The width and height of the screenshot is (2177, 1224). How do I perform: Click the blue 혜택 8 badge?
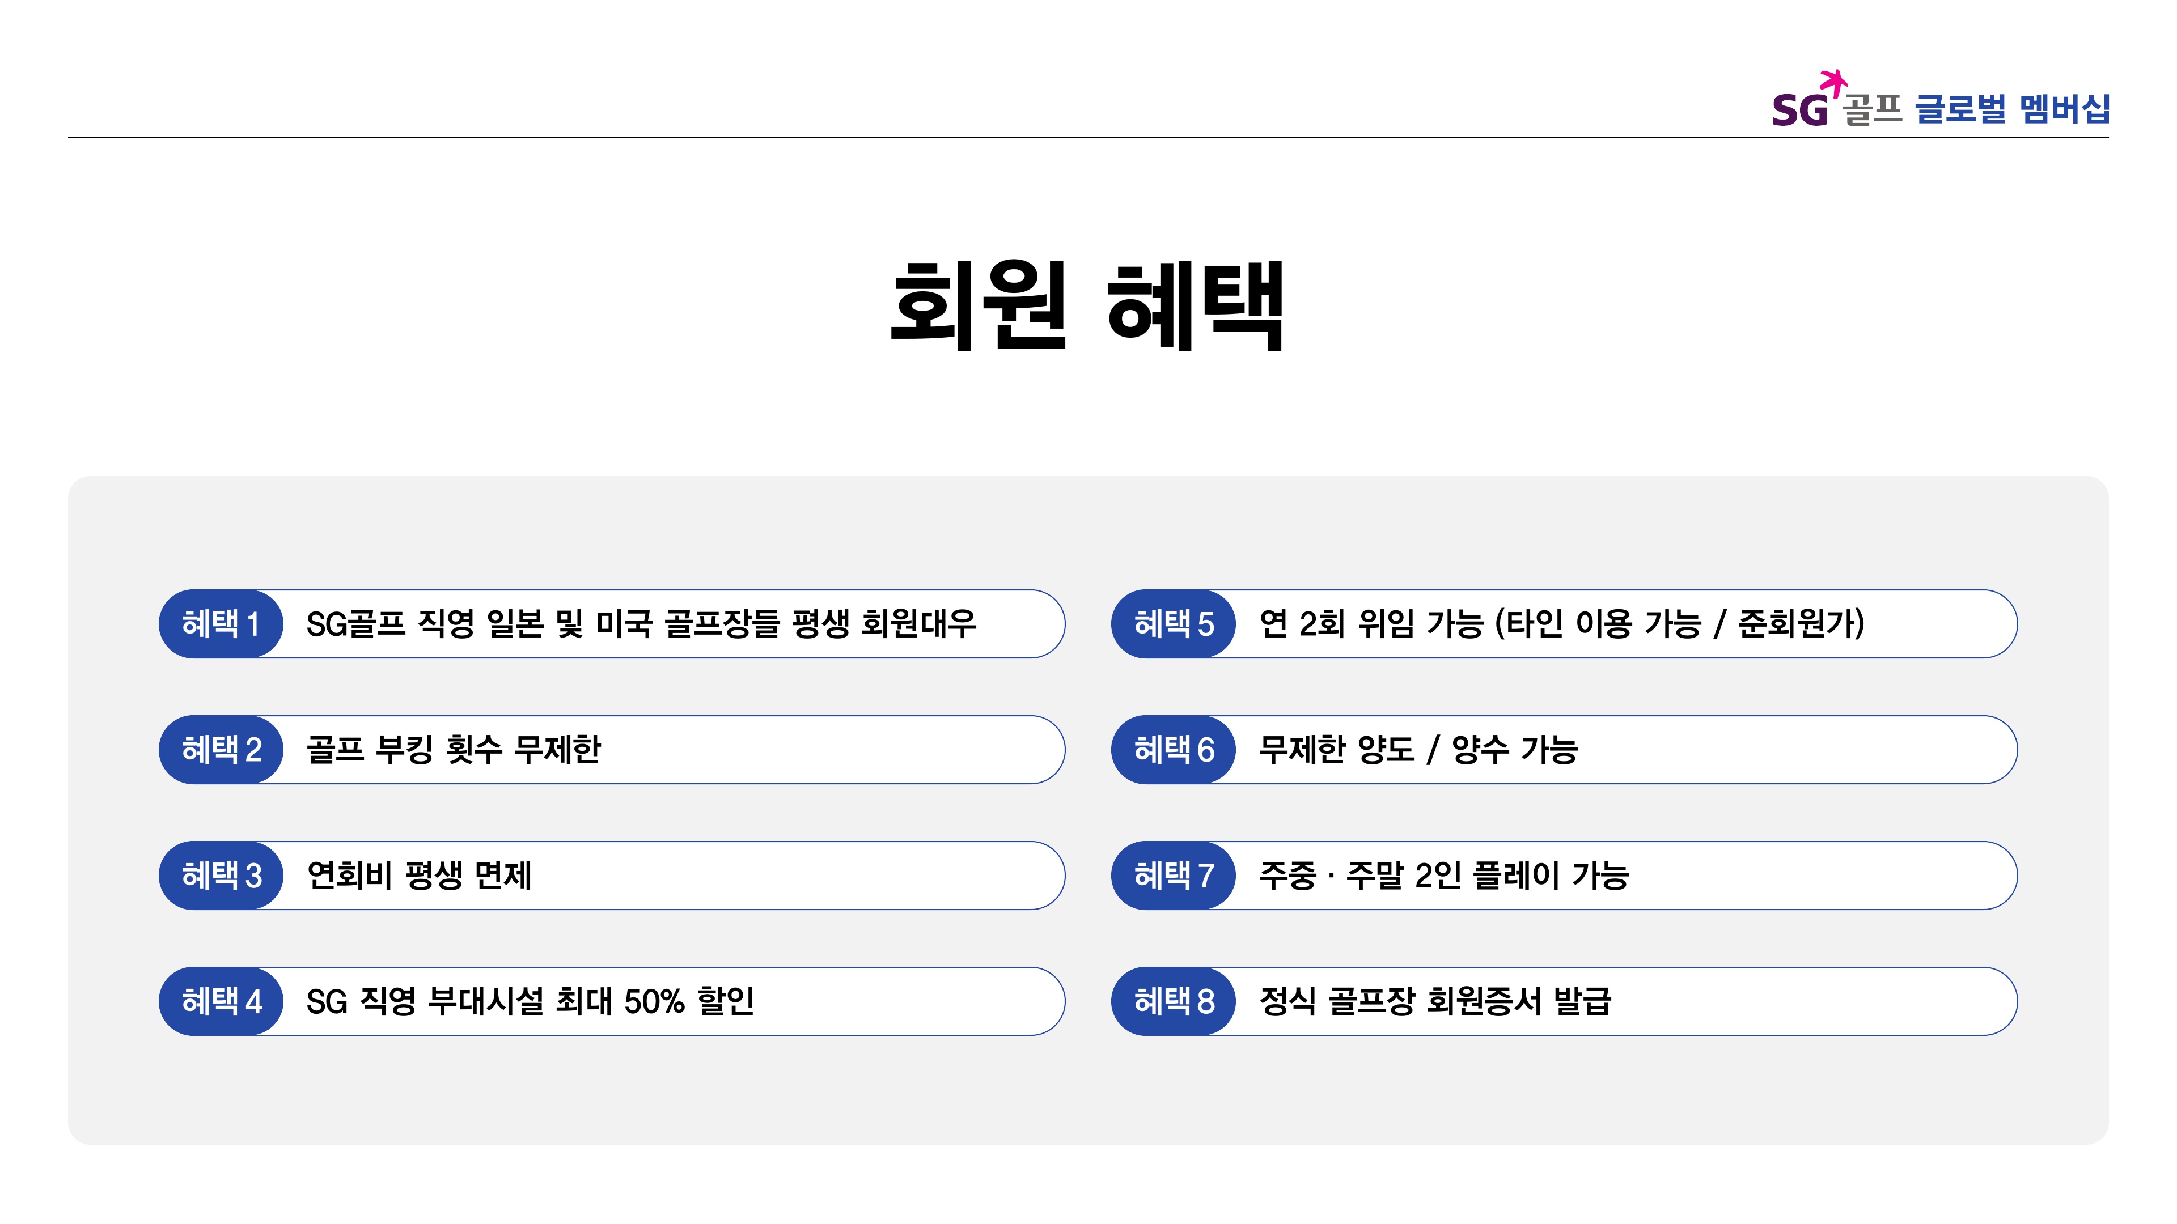pyautogui.click(x=1173, y=1002)
